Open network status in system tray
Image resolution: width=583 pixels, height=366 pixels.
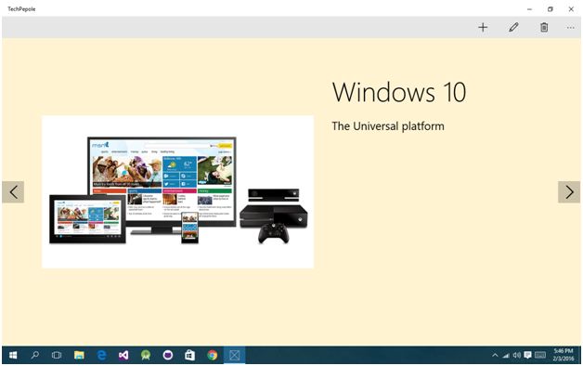[x=506, y=355]
